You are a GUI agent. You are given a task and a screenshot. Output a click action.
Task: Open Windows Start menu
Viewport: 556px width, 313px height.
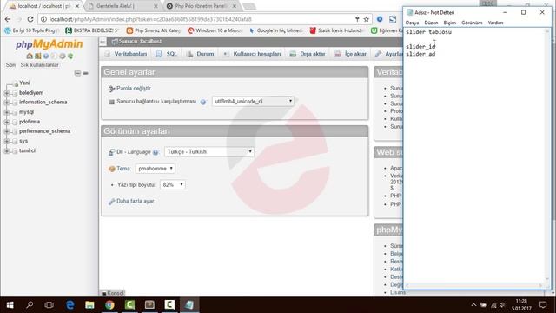point(10,305)
